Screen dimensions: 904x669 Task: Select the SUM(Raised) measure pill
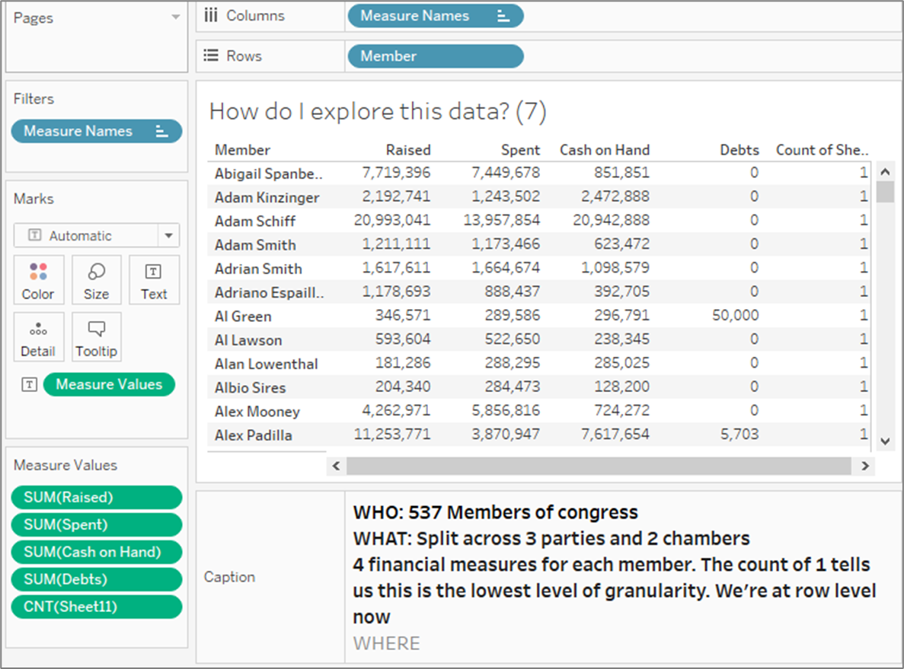tap(97, 498)
